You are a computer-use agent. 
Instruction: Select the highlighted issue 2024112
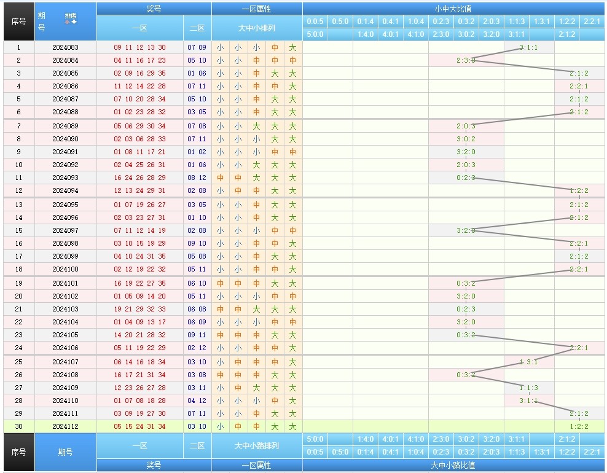point(65,426)
